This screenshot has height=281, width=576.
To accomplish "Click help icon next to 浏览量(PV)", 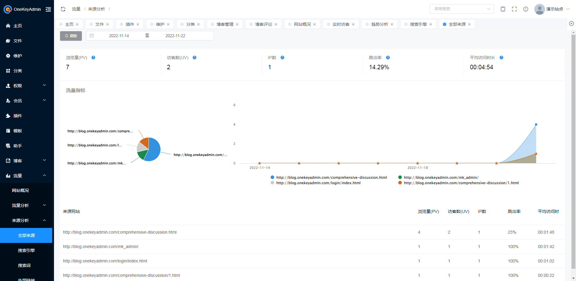I will pyautogui.click(x=93, y=58).
